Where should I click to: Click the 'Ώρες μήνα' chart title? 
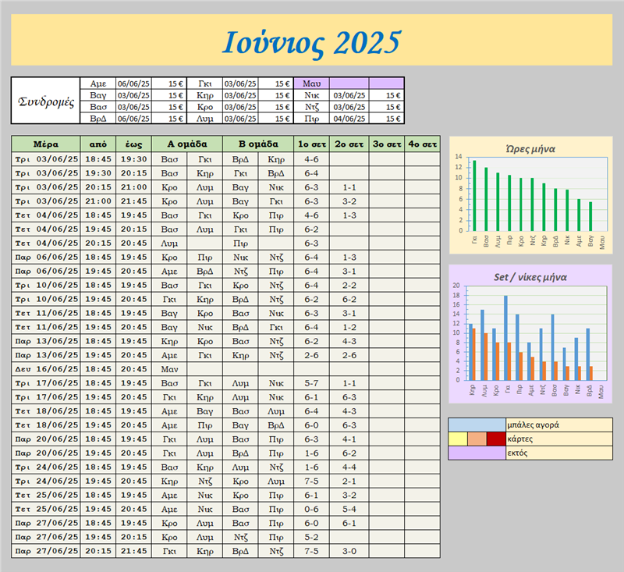click(530, 149)
